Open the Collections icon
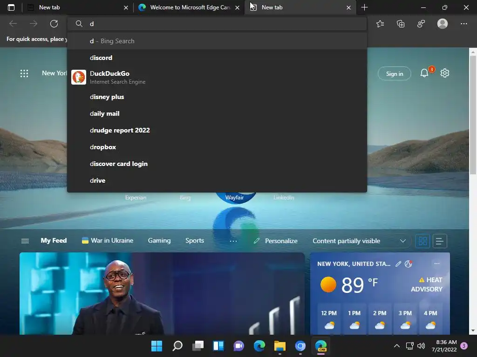This screenshot has height=357, width=477. 401,24
